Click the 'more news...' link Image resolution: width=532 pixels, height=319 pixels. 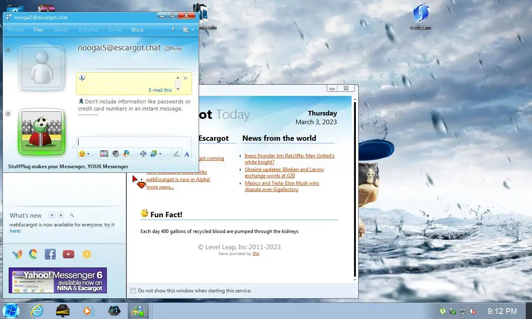pyautogui.click(x=160, y=187)
